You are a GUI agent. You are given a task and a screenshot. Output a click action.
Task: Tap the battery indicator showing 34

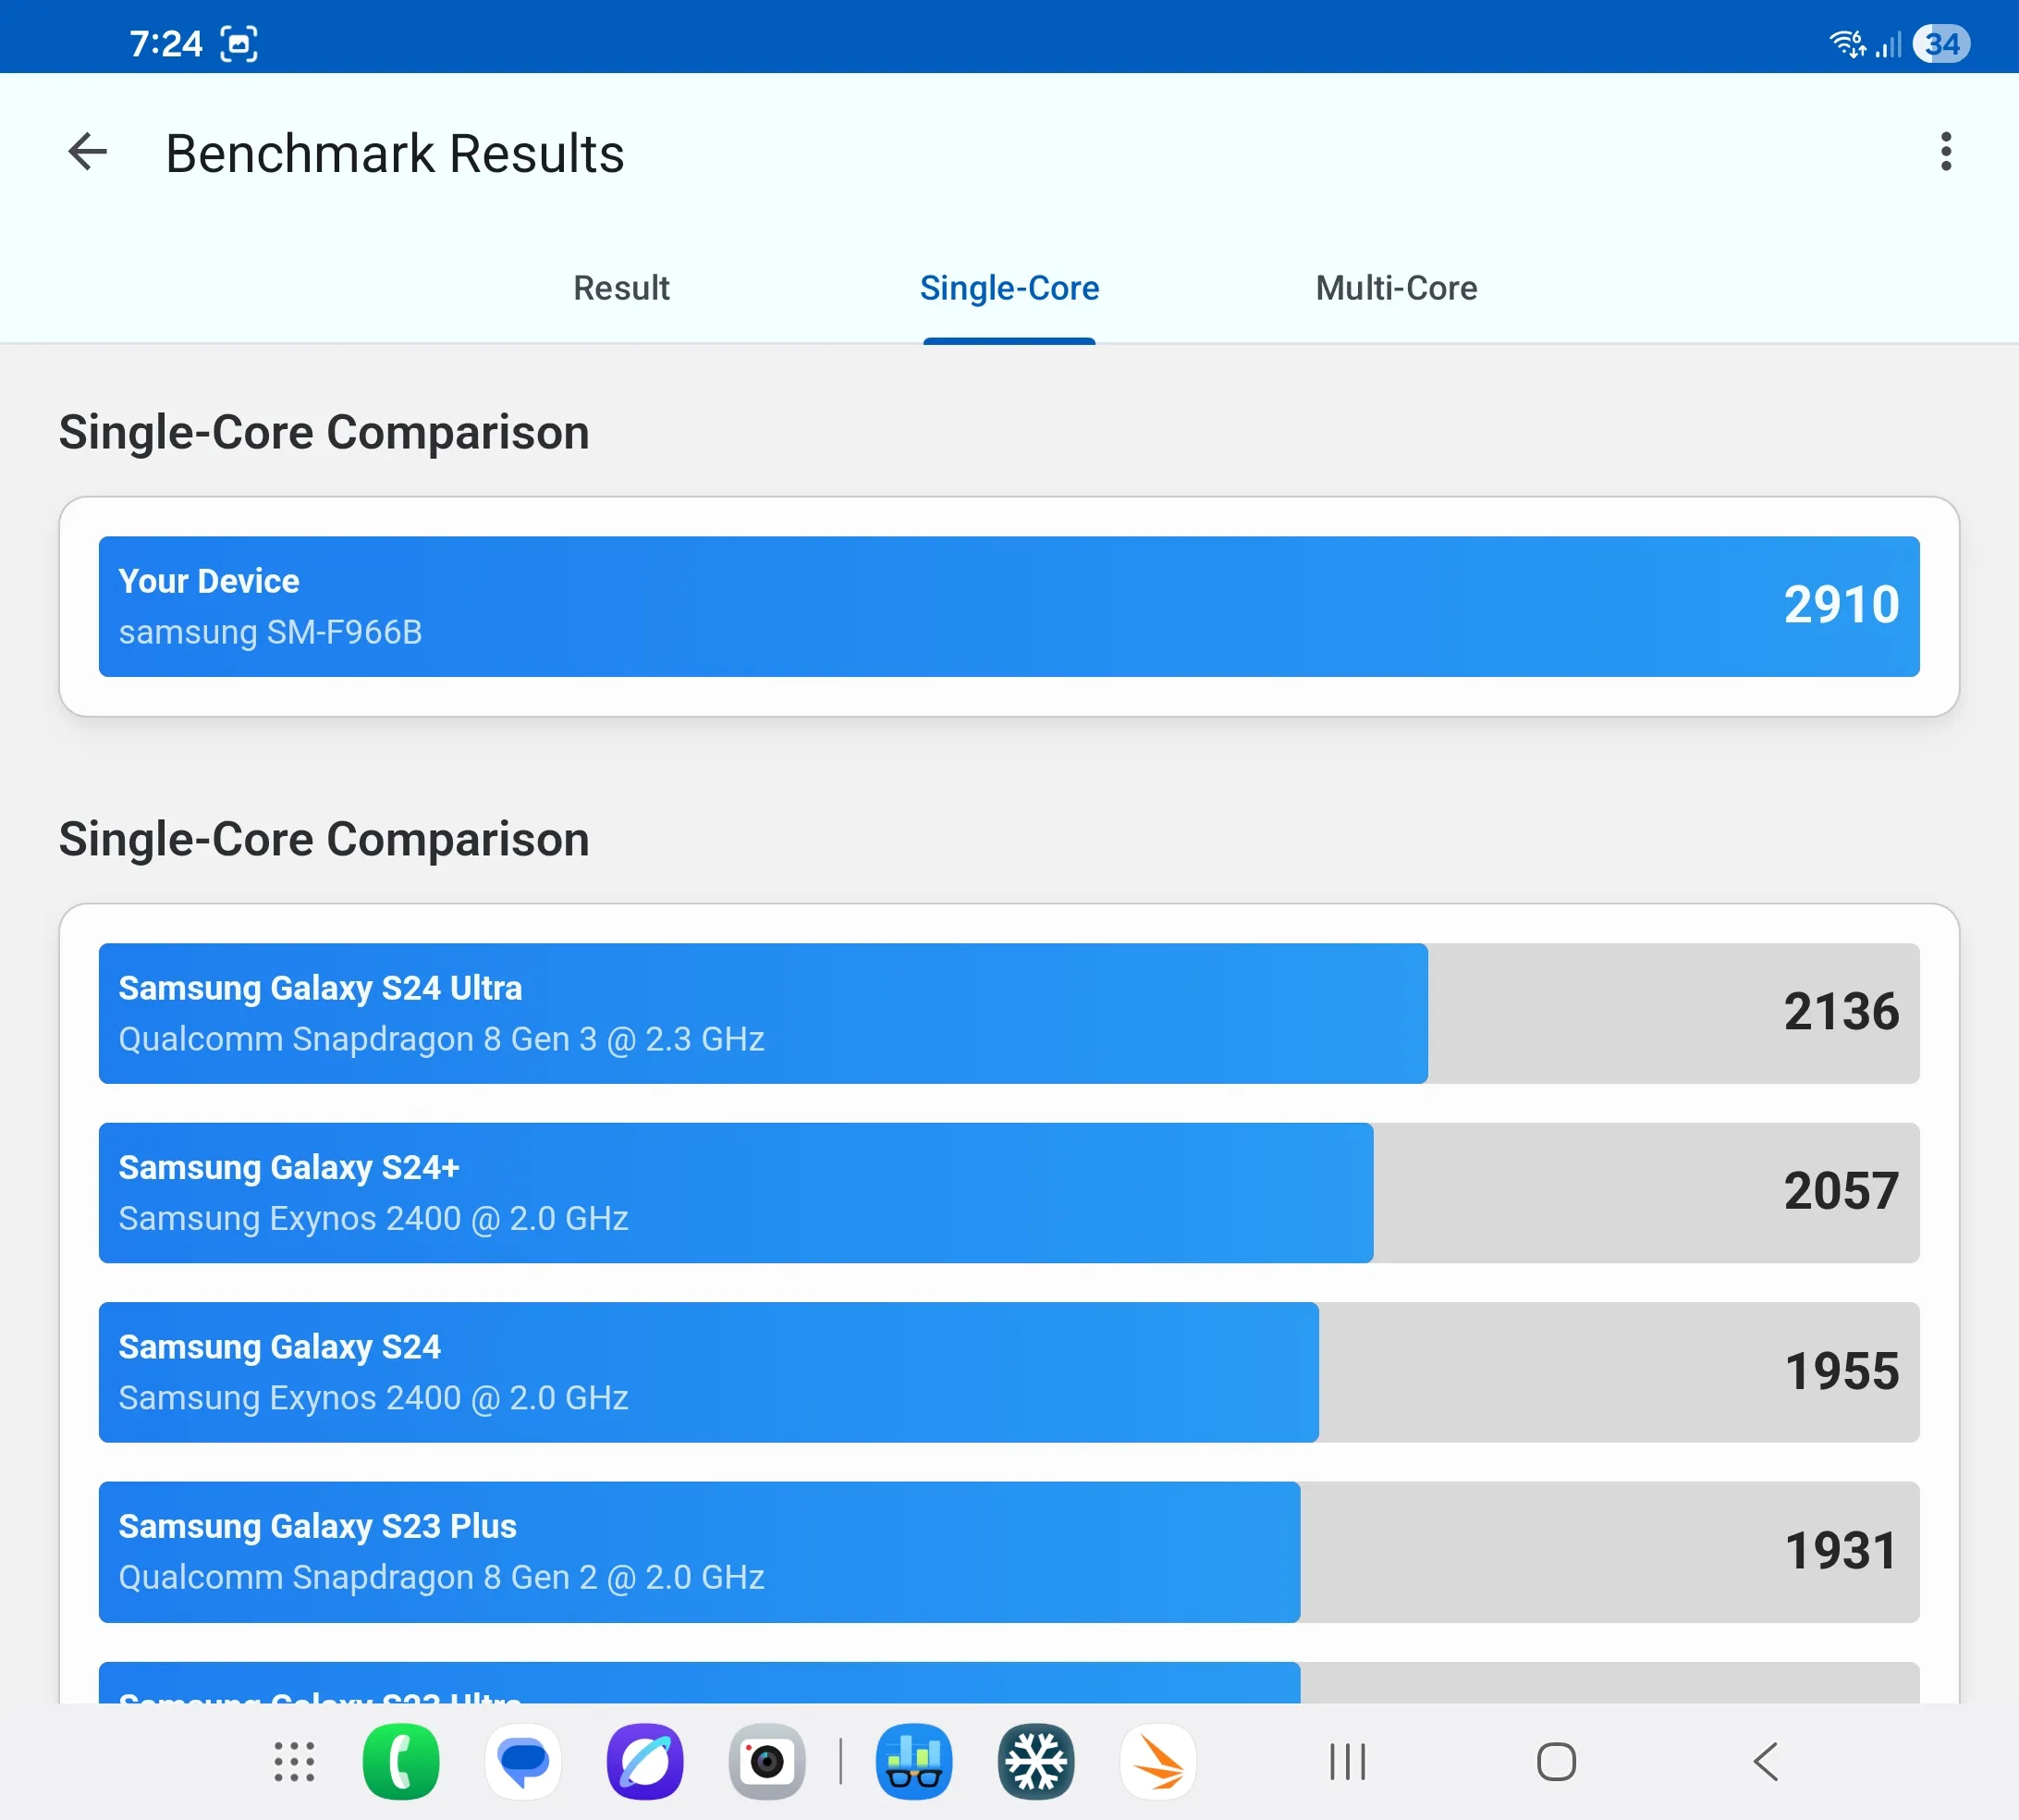coord(1941,44)
